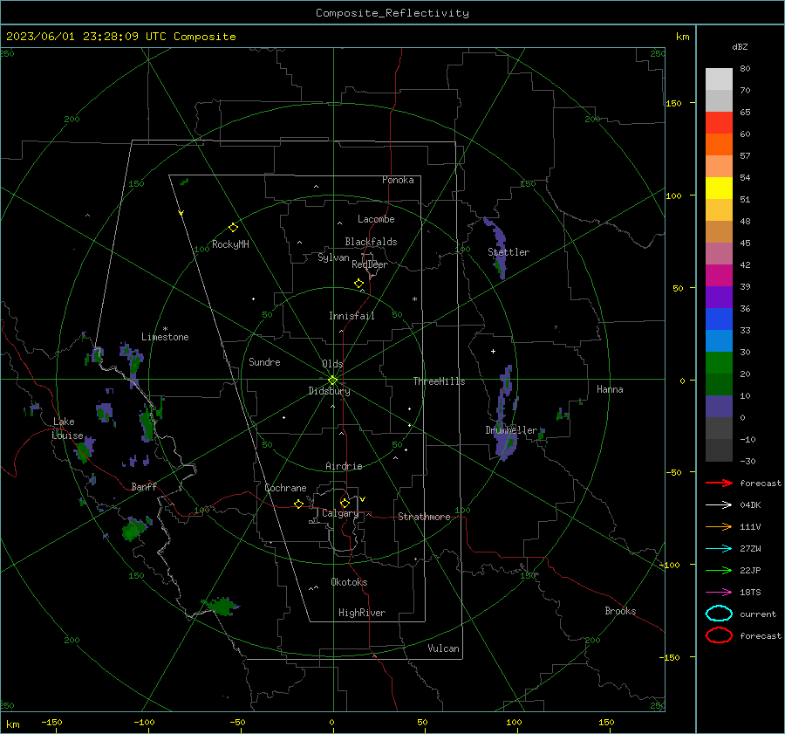Click the yellow diamond marker near RockyMH

pos(233,228)
